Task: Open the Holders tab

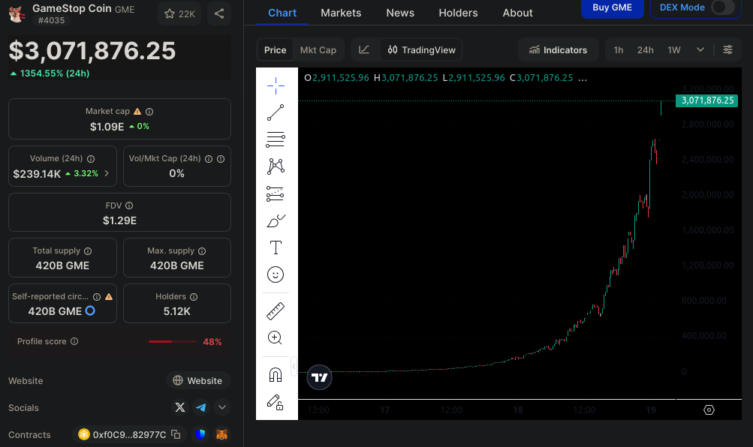Action: (x=458, y=13)
